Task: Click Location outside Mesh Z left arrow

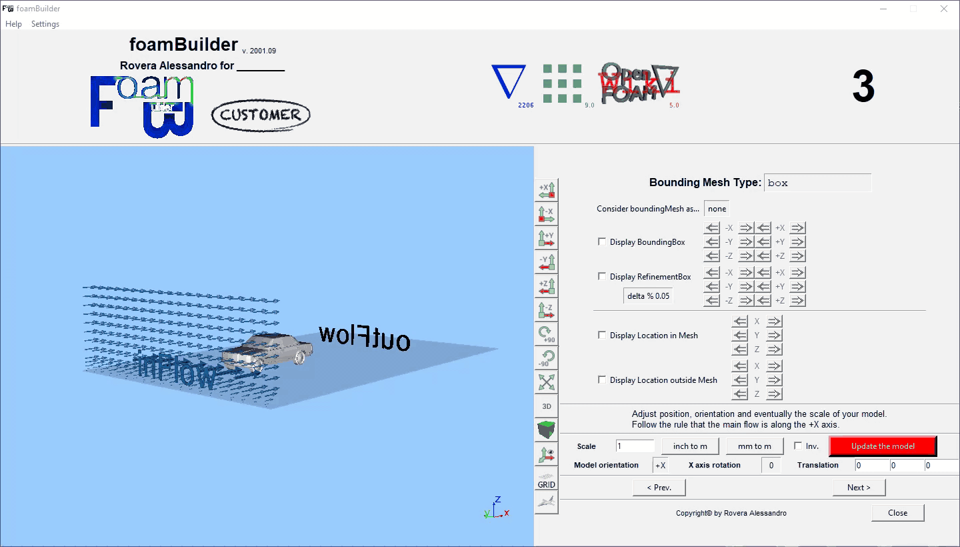Action: tap(740, 394)
